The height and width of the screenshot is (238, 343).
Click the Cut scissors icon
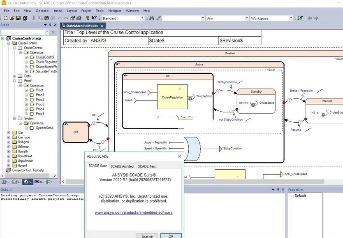tap(34, 18)
